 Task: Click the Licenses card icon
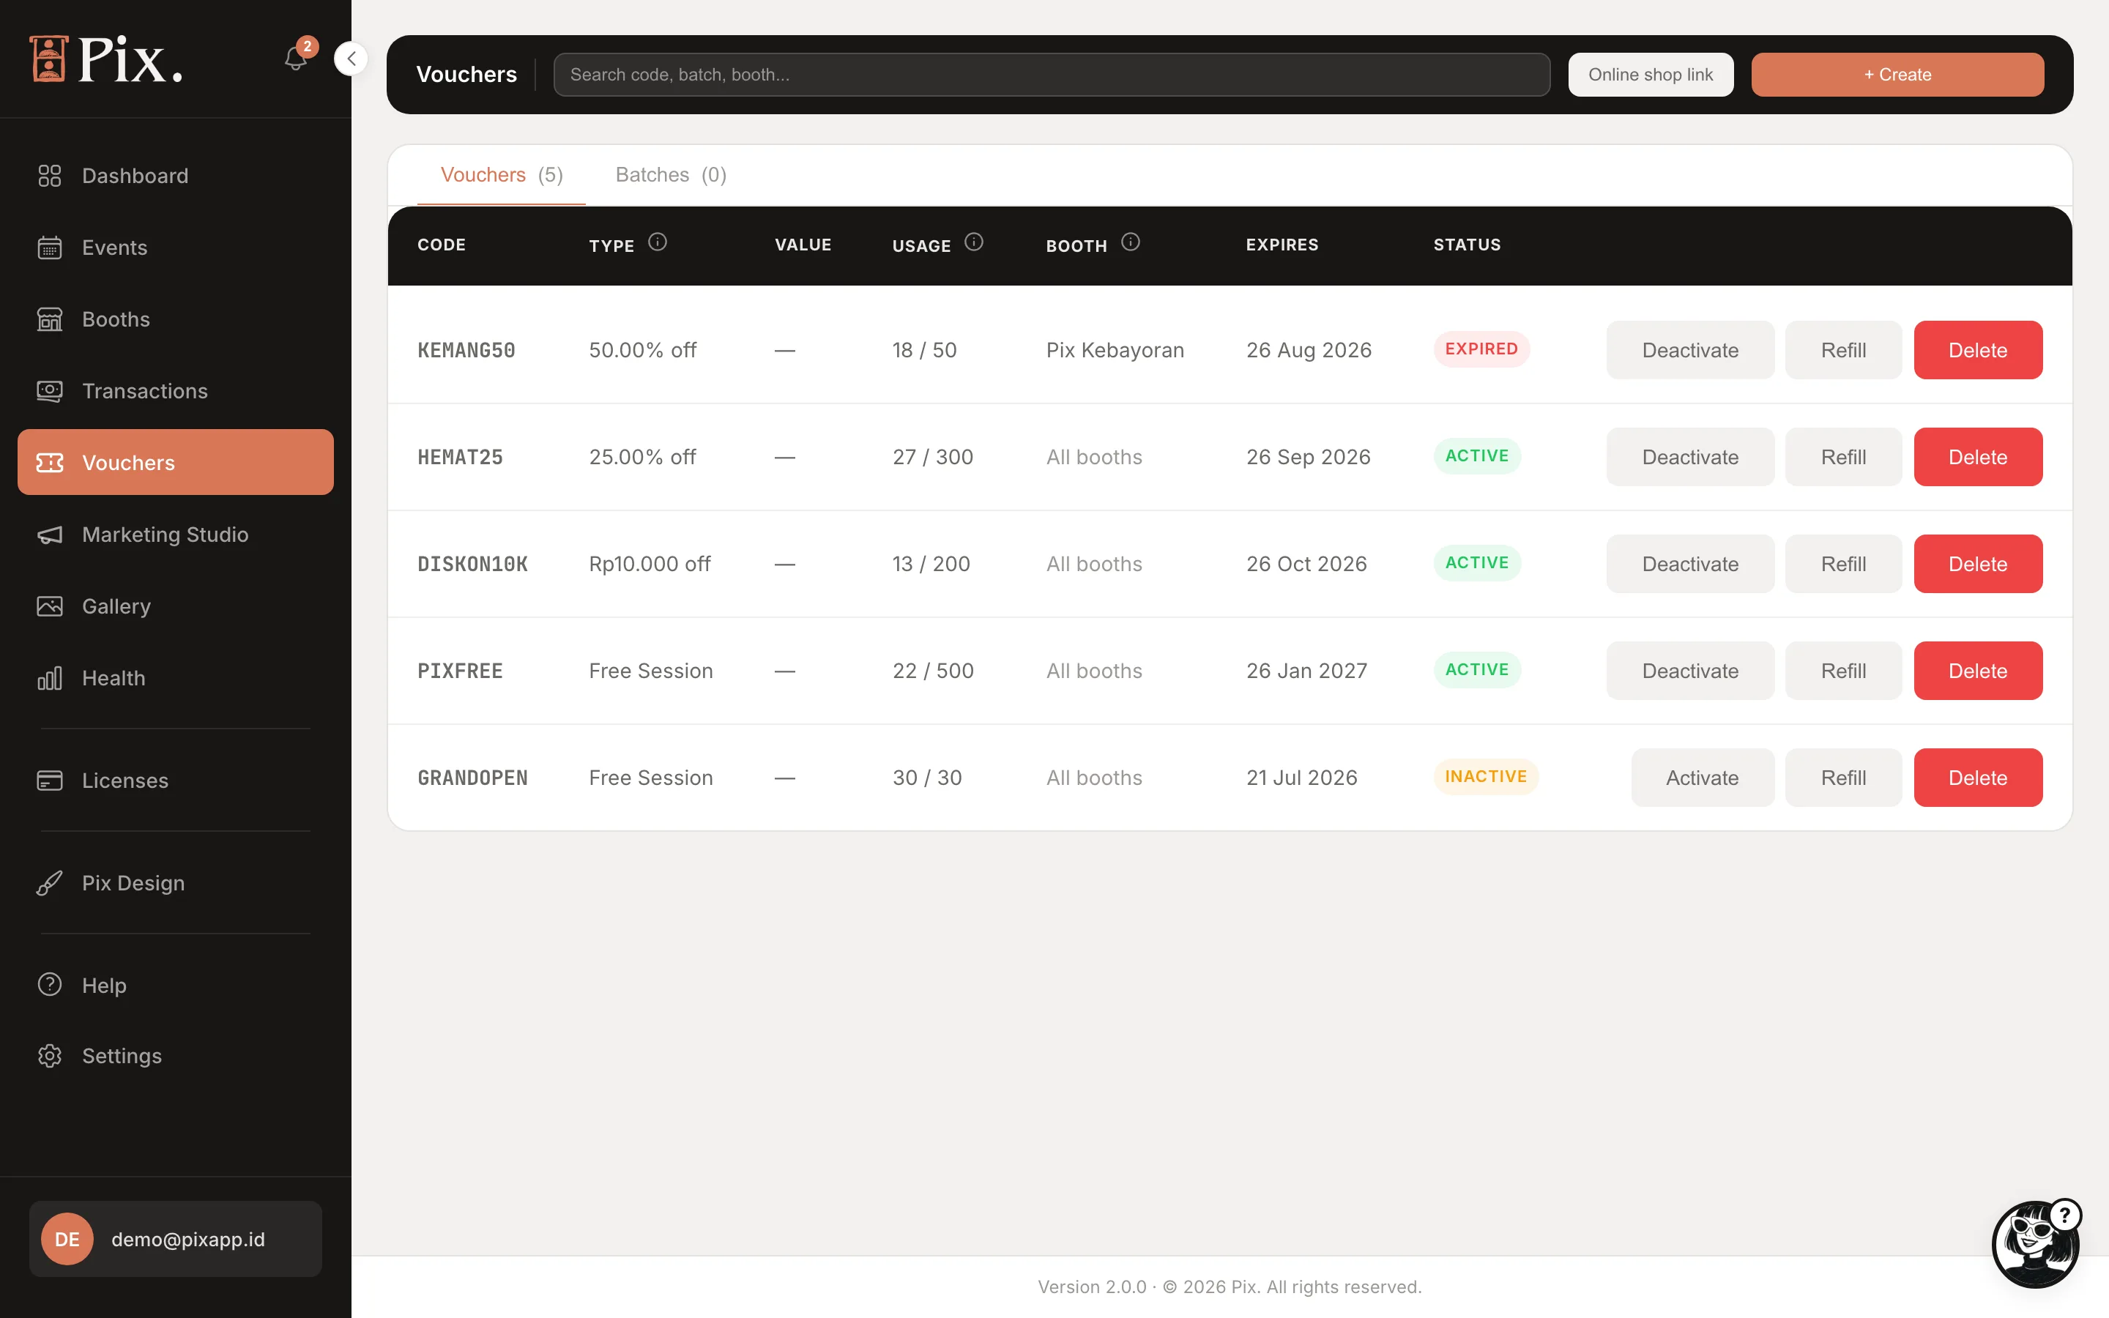[50, 780]
